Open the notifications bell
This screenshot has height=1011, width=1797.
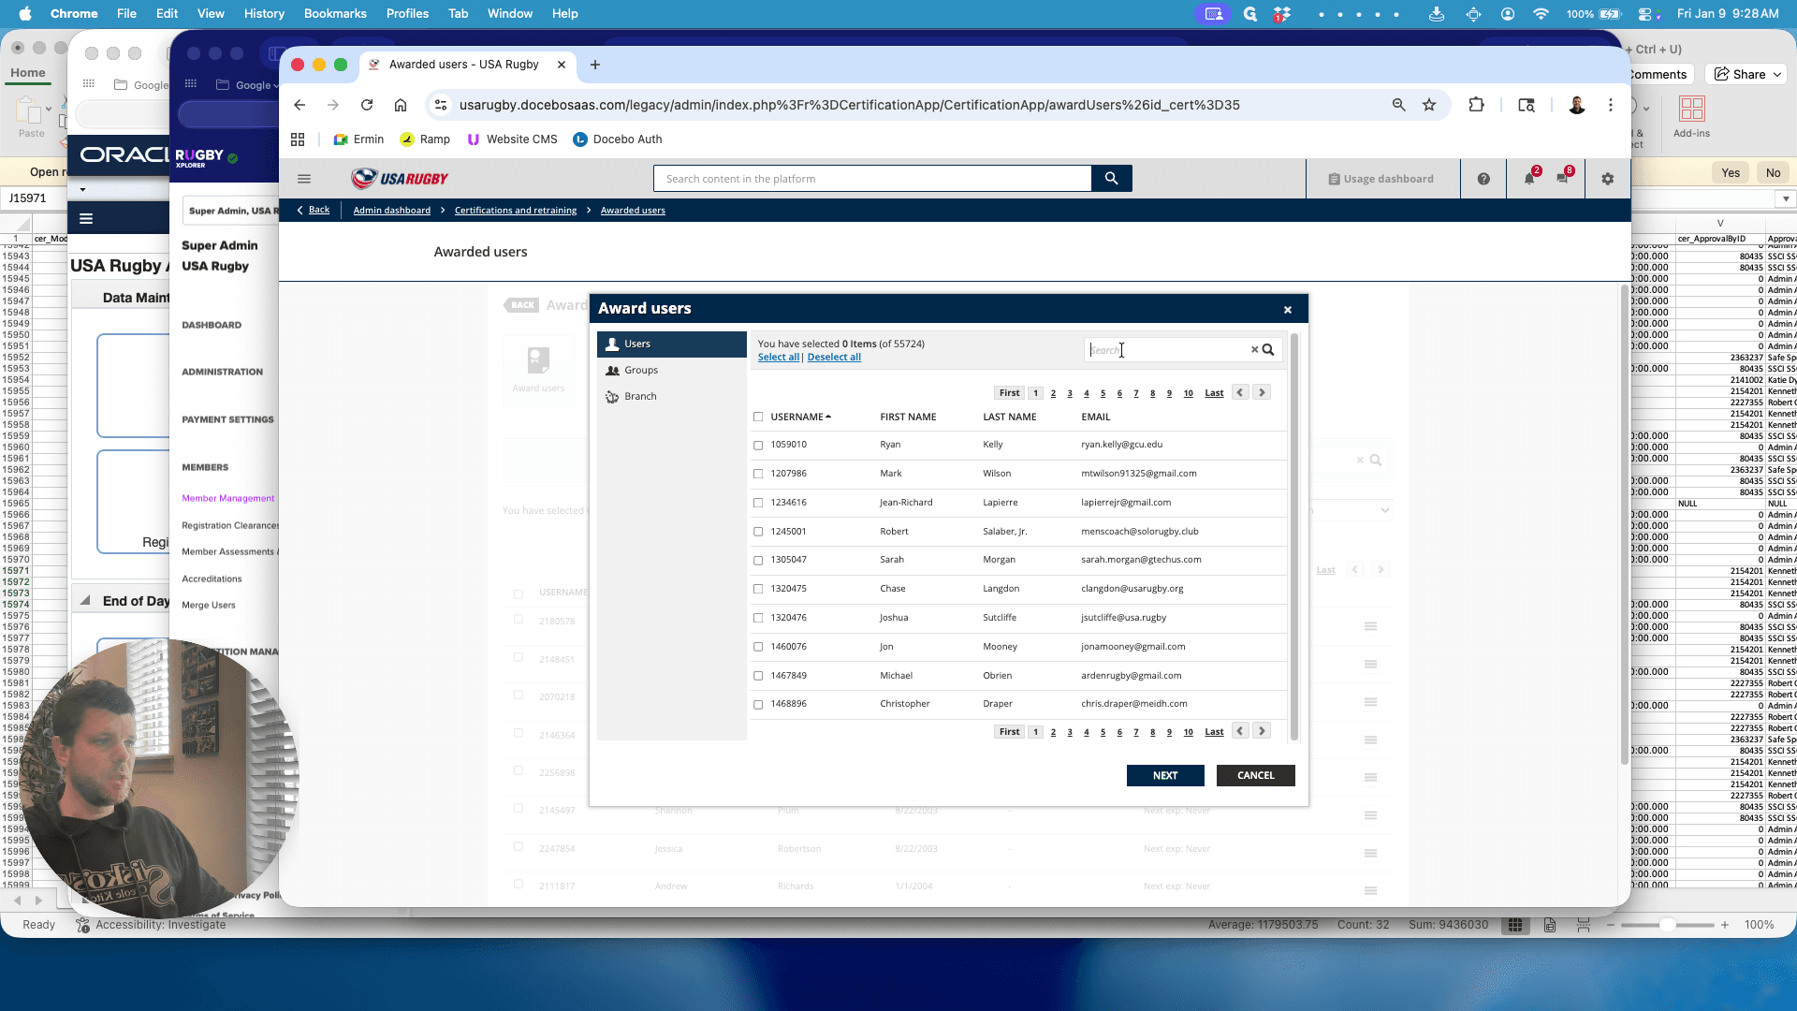[1529, 178]
